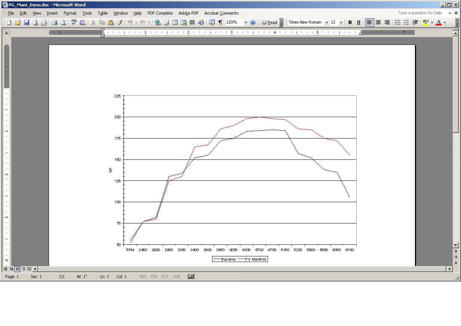Expand the Undo history arrow
The height and width of the screenshot is (326, 461).
click(x=136, y=22)
